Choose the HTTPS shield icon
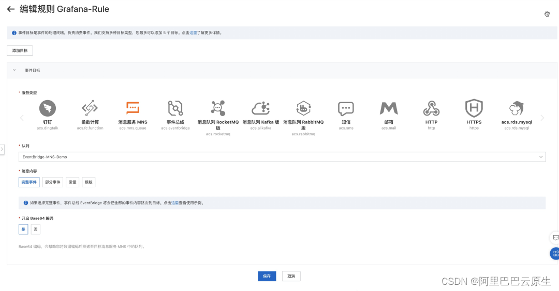 point(474,108)
